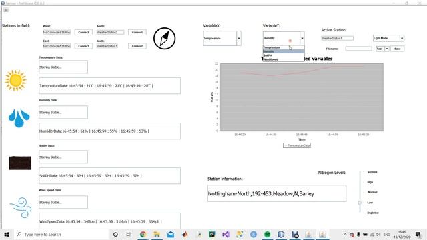The height and width of the screenshot is (240, 427).
Task: Click the TemperatureData chart legend
Action: coord(297,145)
